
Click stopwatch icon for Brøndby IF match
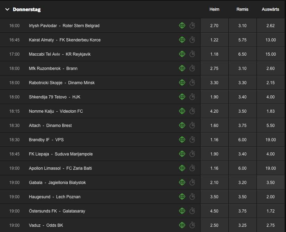192,139
